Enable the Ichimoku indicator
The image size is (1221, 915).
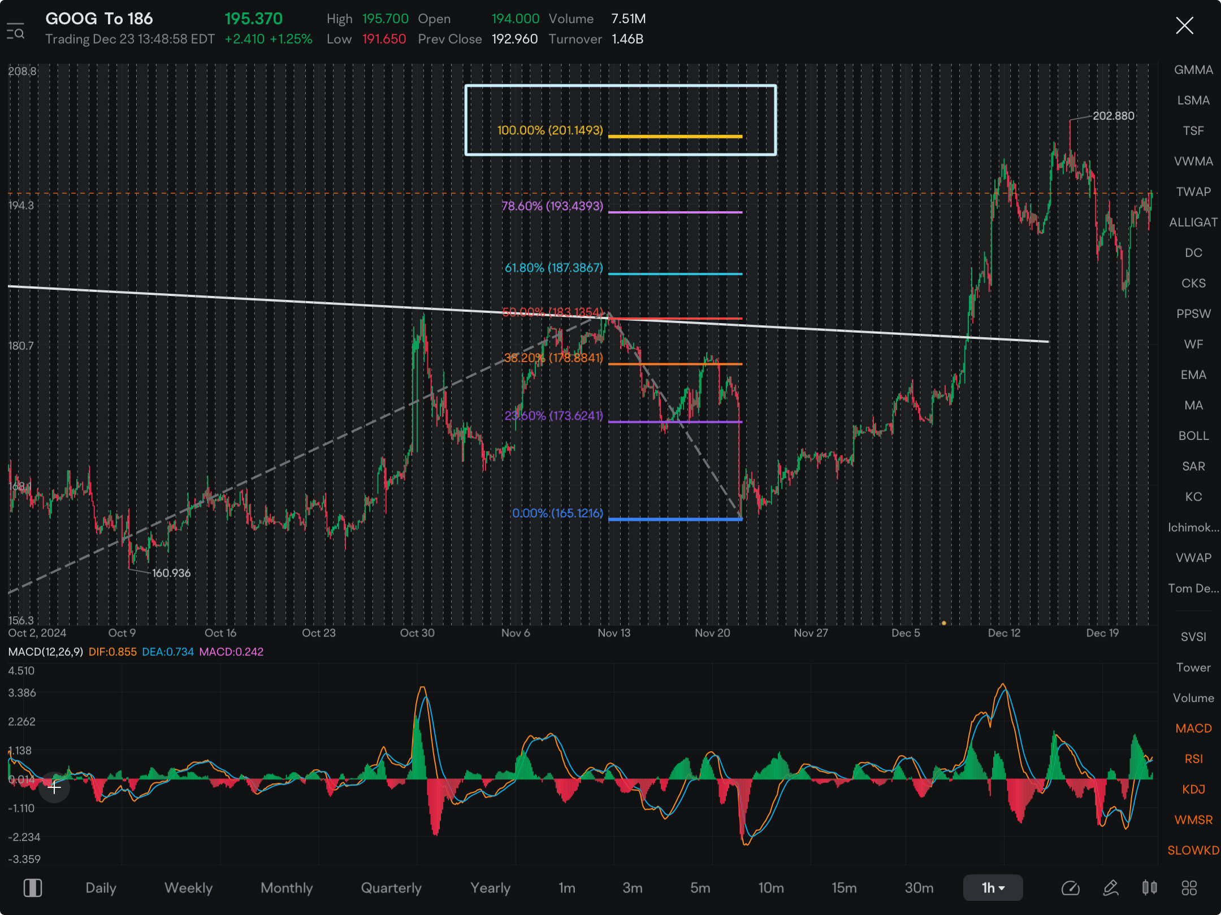(1193, 528)
